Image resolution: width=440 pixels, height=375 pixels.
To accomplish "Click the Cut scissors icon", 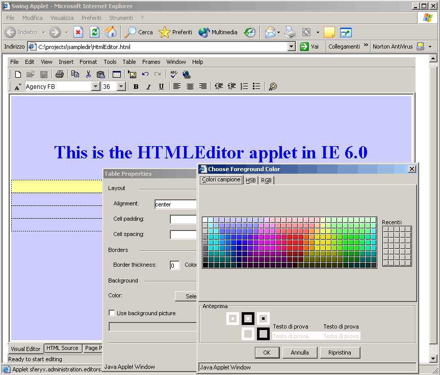I will pos(88,74).
